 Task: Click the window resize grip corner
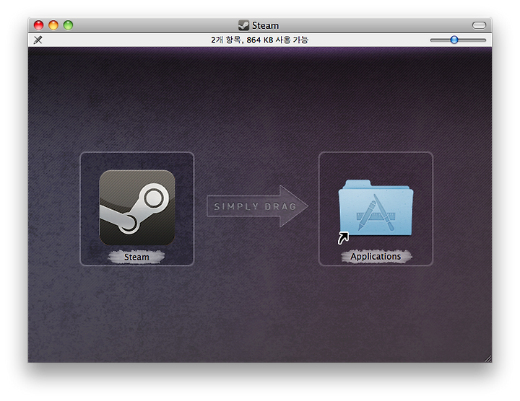point(488,359)
